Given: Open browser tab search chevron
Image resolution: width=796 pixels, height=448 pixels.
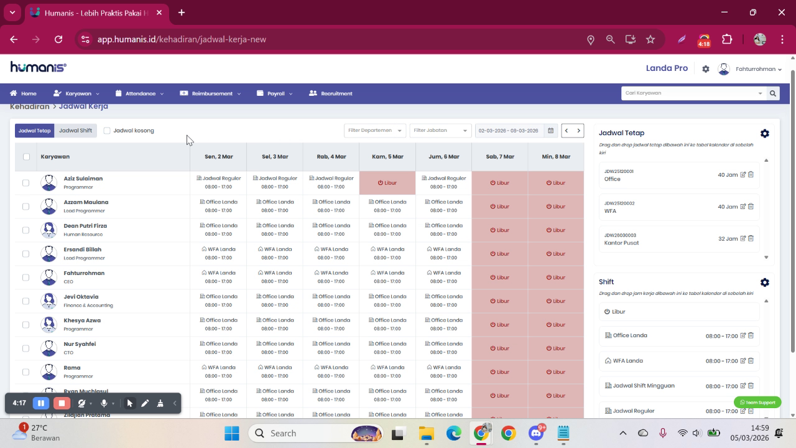Looking at the screenshot, I should 12,12.
